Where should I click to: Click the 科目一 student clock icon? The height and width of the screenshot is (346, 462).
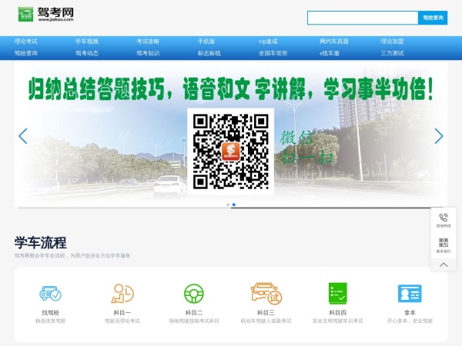pos(122,294)
